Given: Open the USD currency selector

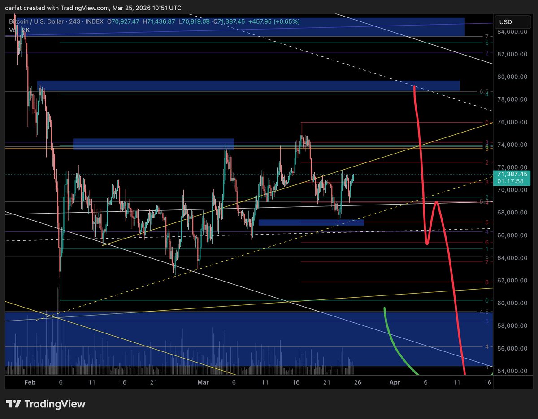Looking at the screenshot, I should tap(512, 21).
